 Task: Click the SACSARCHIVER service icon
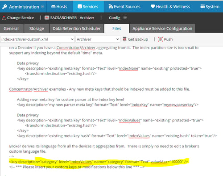pos(47,18)
